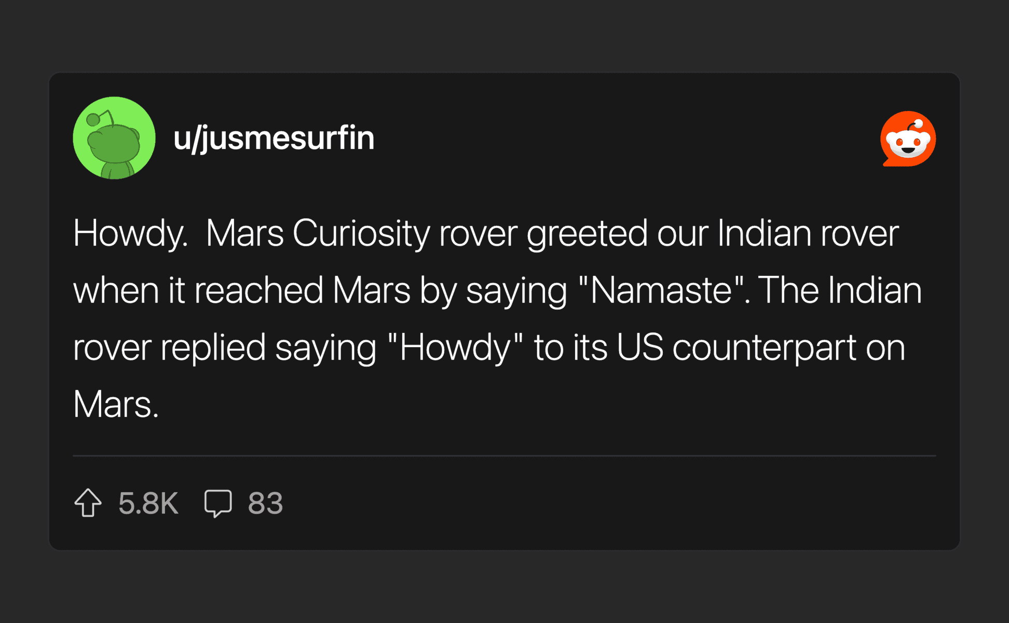This screenshot has height=623, width=1009.
Task: Click the orange Reddit logo
Action: point(908,139)
